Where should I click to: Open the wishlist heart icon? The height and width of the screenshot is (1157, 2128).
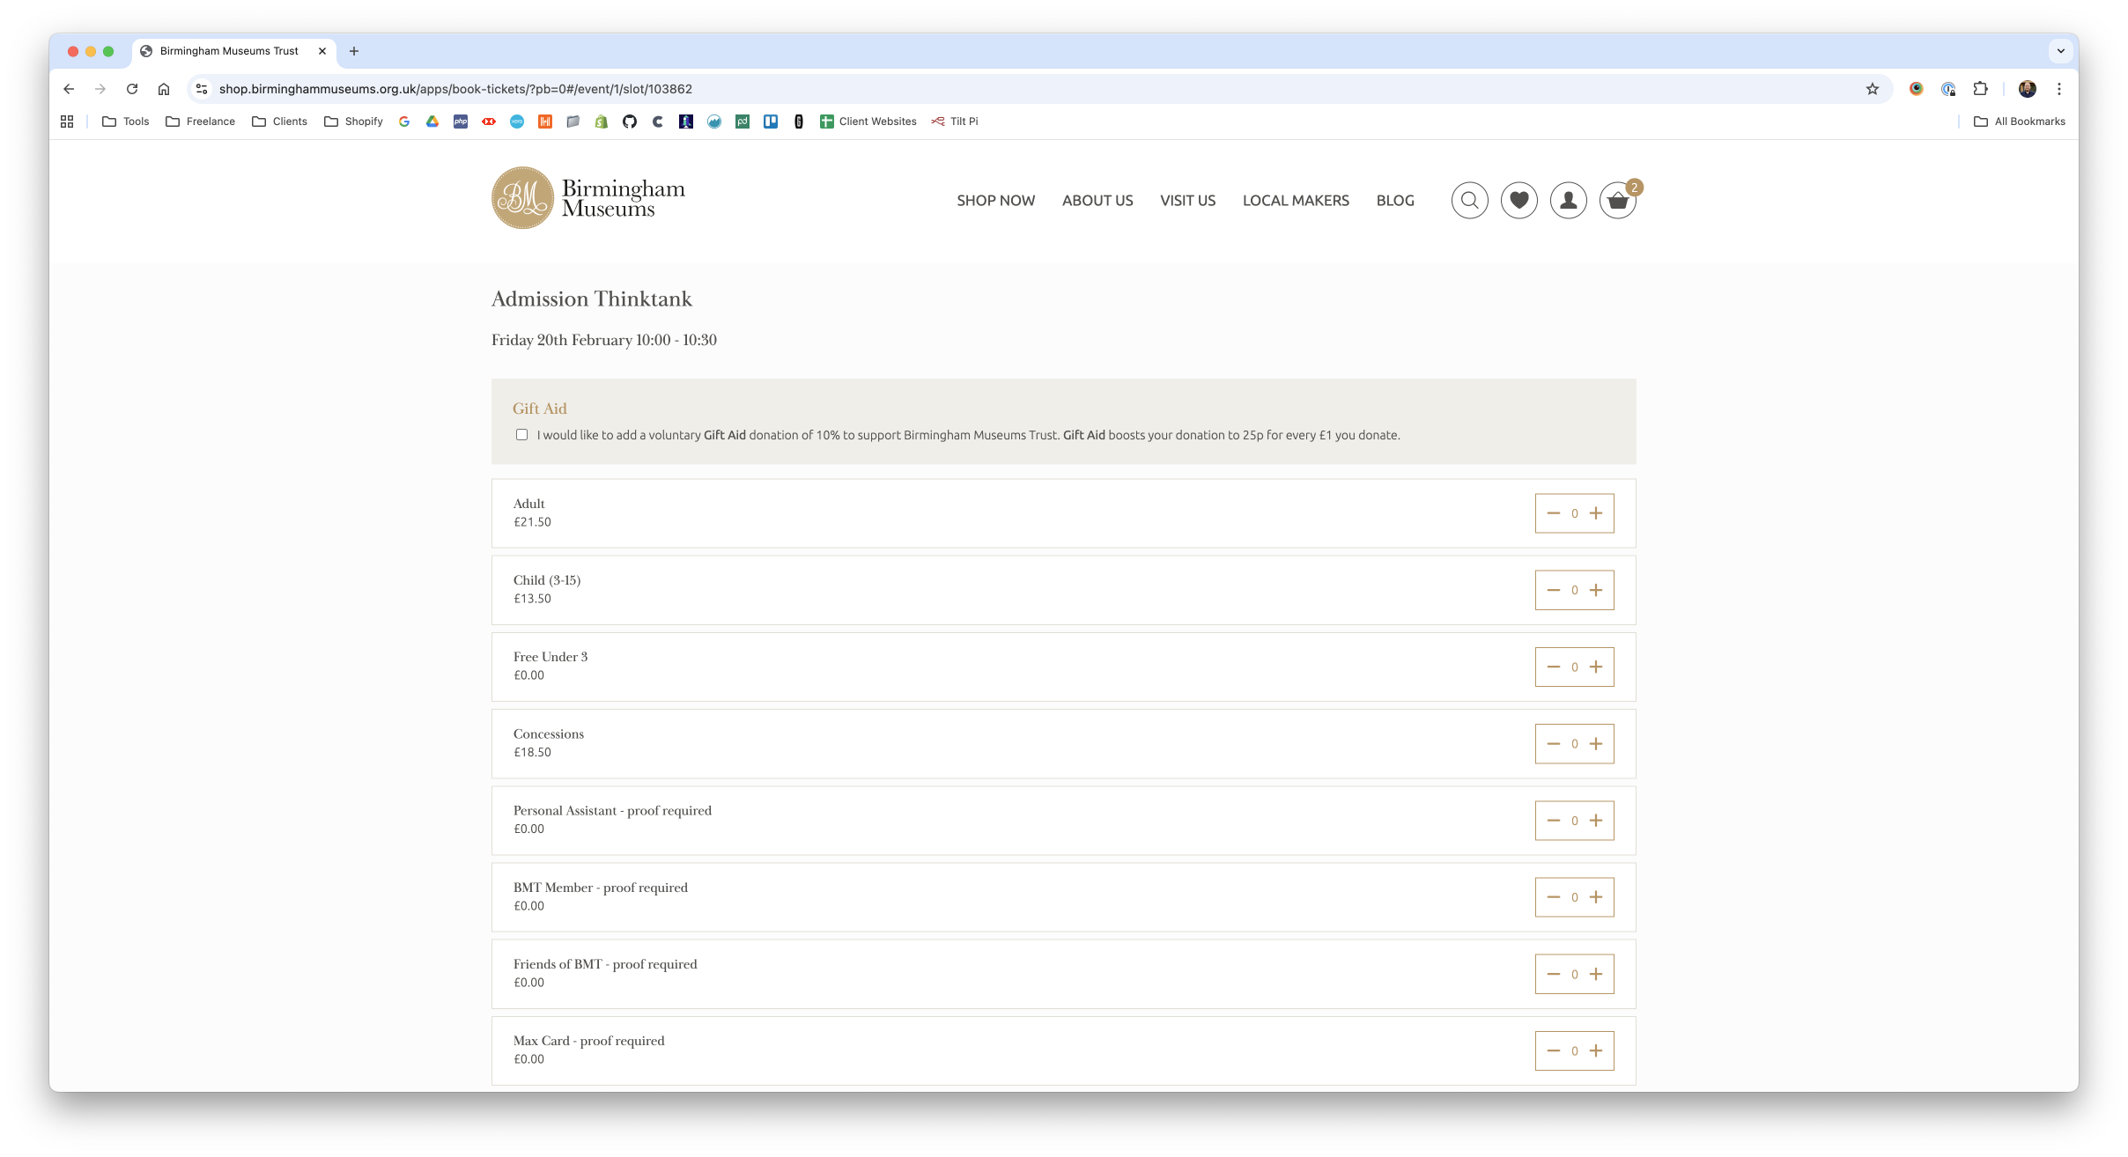click(x=1518, y=200)
